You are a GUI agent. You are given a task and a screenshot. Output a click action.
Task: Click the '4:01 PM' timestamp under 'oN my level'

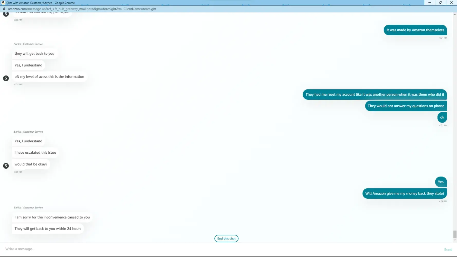point(18,85)
